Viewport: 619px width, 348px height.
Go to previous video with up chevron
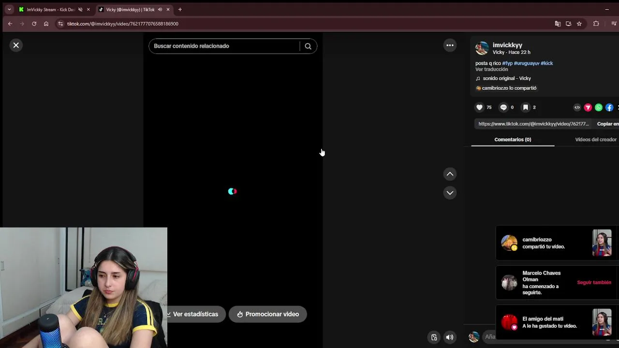click(450, 174)
